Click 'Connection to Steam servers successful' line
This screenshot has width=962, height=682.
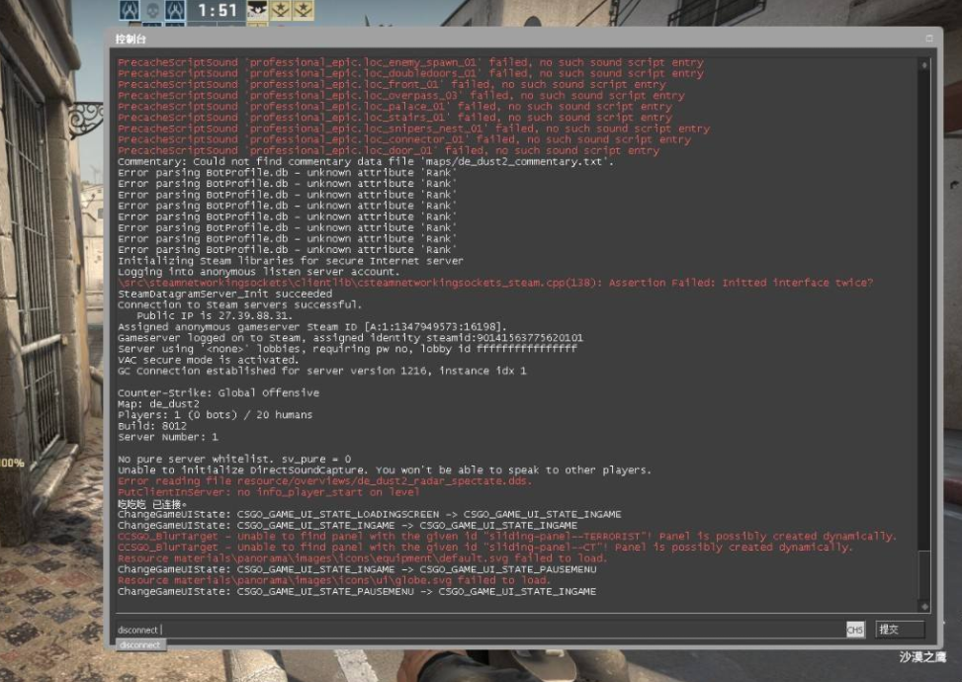239,304
